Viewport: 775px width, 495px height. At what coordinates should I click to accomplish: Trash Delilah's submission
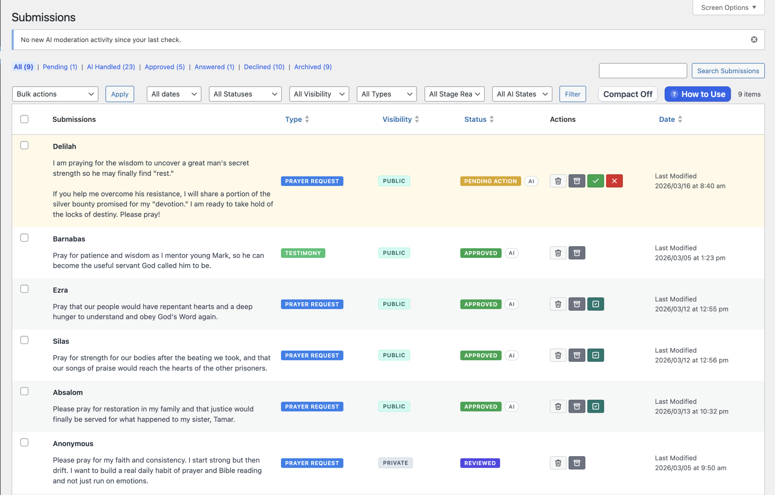pyautogui.click(x=558, y=181)
